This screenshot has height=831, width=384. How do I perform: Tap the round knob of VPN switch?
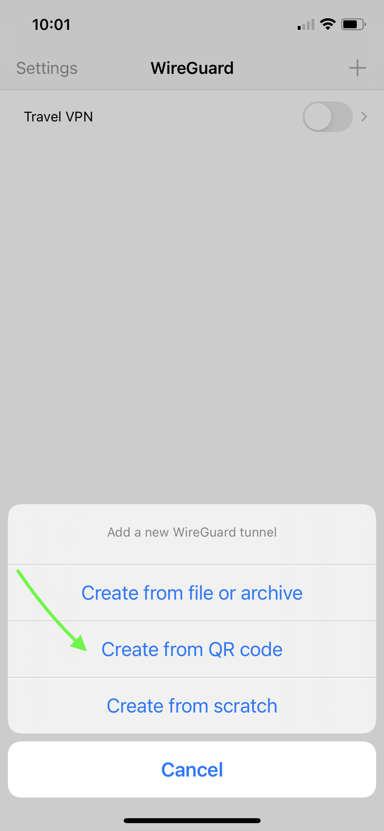(x=318, y=117)
